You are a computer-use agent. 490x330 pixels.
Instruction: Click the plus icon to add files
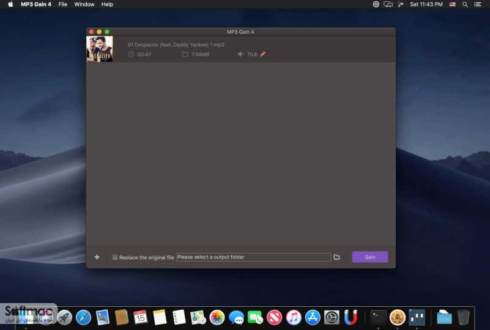click(97, 257)
